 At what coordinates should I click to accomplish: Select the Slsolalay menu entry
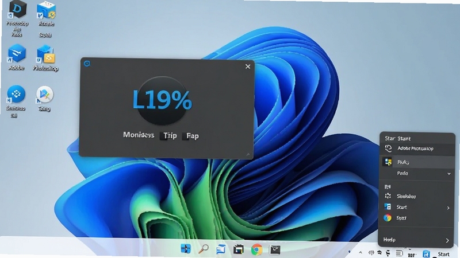point(417,196)
